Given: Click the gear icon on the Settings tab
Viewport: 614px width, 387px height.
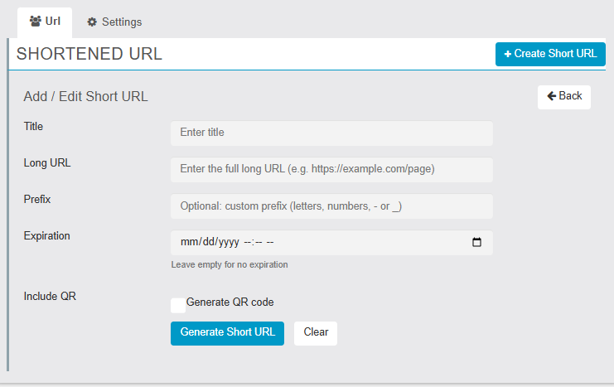Looking at the screenshot, I should (x=92, y=22).
